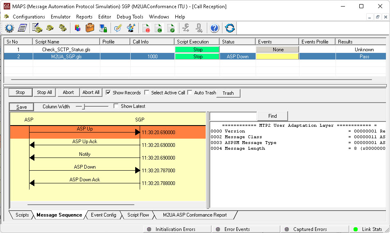
Task: Open the Editor menu
Action: [x=104, y=17]
